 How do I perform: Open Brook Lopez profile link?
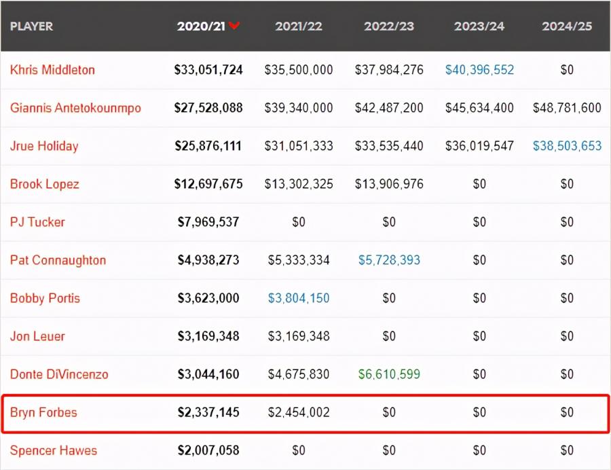coord(44,184)
